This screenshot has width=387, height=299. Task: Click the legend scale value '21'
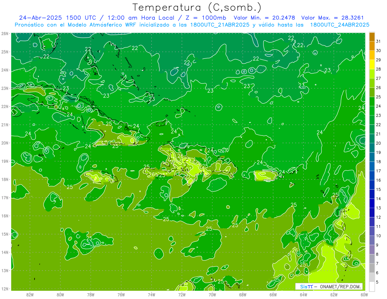point(378,134)
